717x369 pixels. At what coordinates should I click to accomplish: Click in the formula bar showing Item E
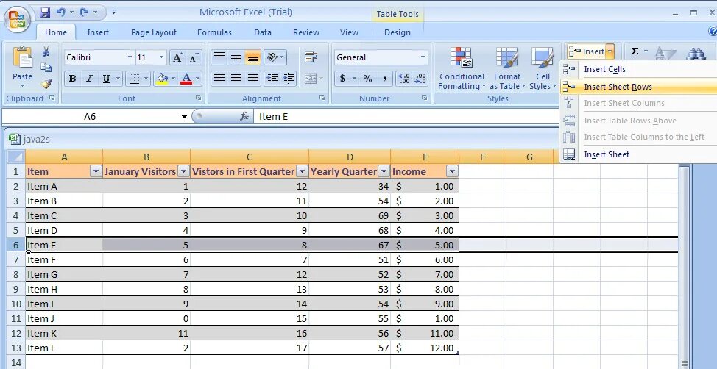pyautogui.click(x=407, y=116)
